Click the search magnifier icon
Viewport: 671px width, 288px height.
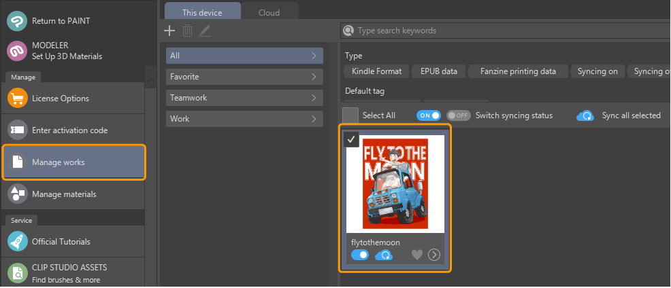point(348,31)
